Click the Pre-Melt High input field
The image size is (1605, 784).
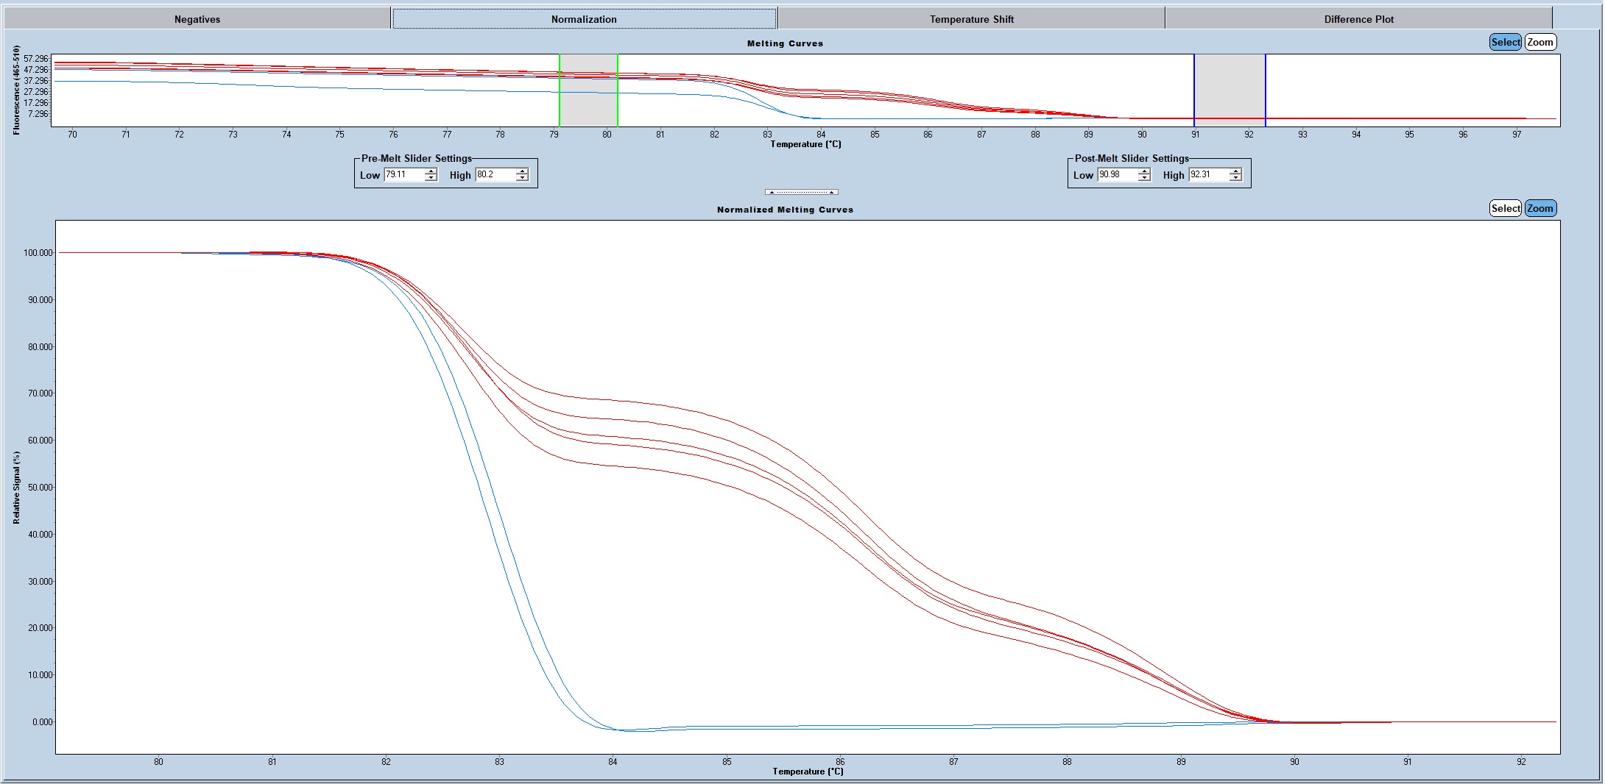pos(494,175)
